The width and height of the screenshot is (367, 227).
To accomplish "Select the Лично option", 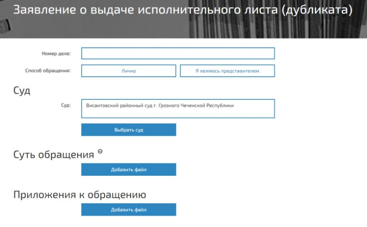I will tap(129, 71).
